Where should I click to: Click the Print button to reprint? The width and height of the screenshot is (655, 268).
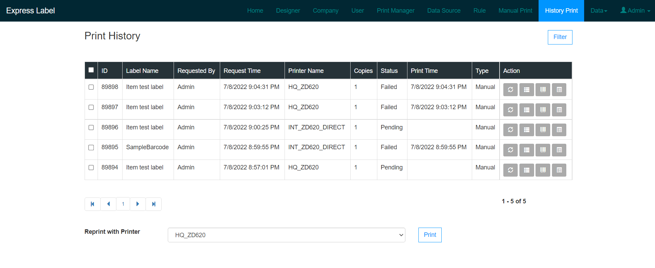click(430, 235)
